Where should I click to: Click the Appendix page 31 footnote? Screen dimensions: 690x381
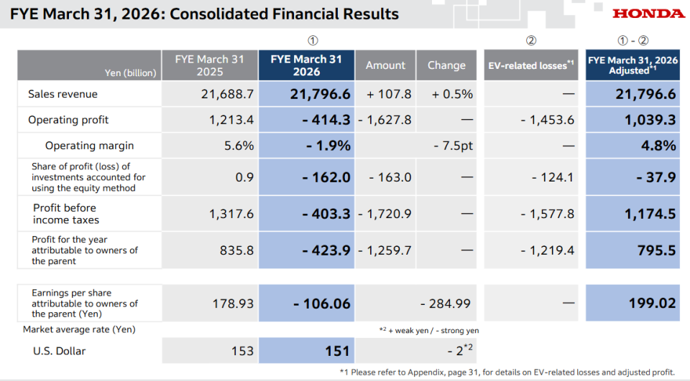pyautogui.click(x=507, y=372)
